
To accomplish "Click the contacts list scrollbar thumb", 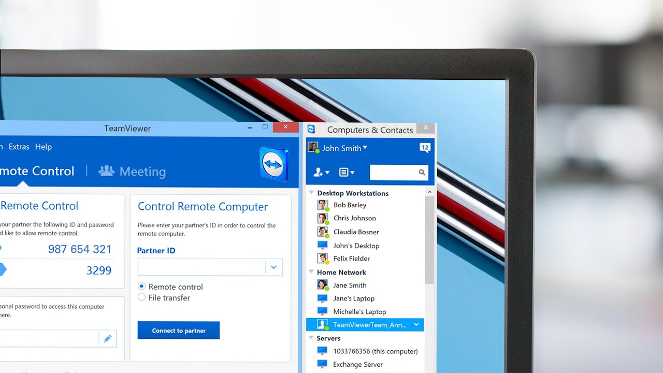I will click(x=429, y=240).
